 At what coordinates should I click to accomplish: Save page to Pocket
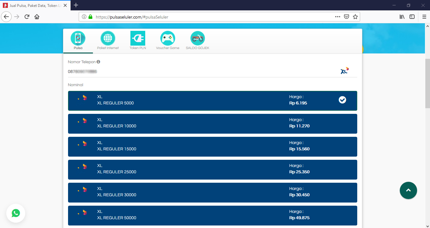(x=347, y=17)
